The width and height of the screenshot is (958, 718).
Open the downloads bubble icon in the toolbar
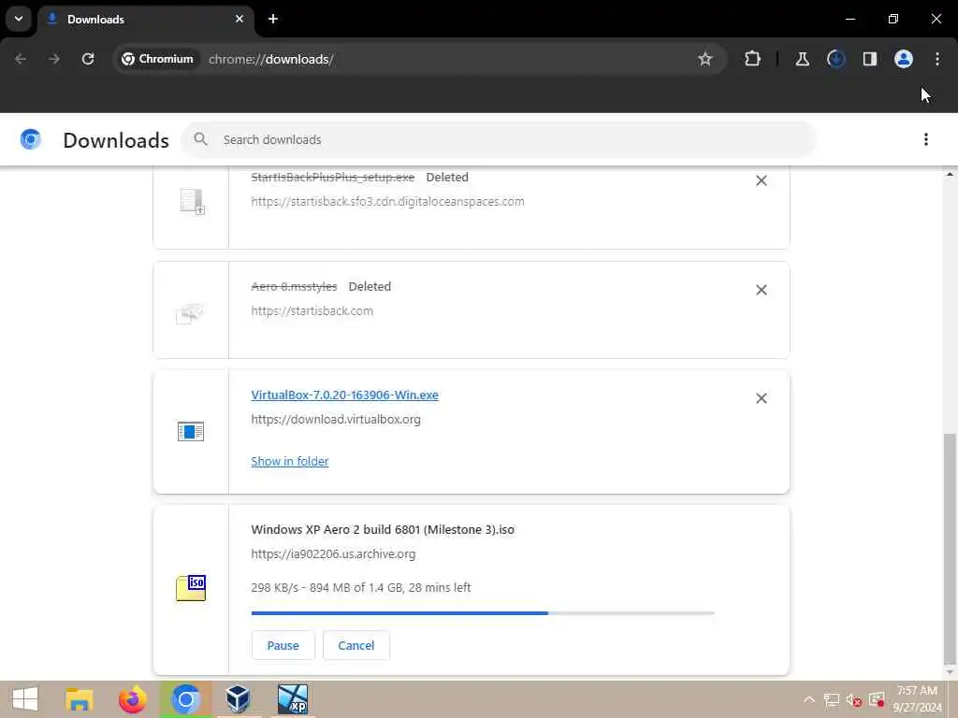tap(835, 59)
